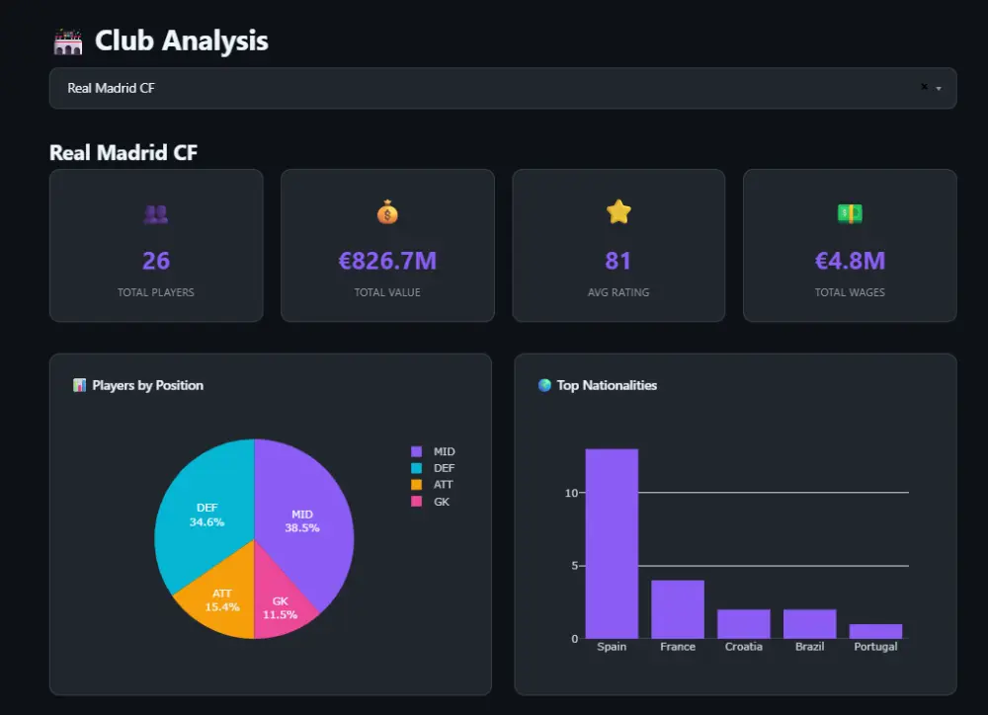Viewport: 988px width, 715px height.
Task: Click the money bag Total Value icon
Action: tap(387, 212)
